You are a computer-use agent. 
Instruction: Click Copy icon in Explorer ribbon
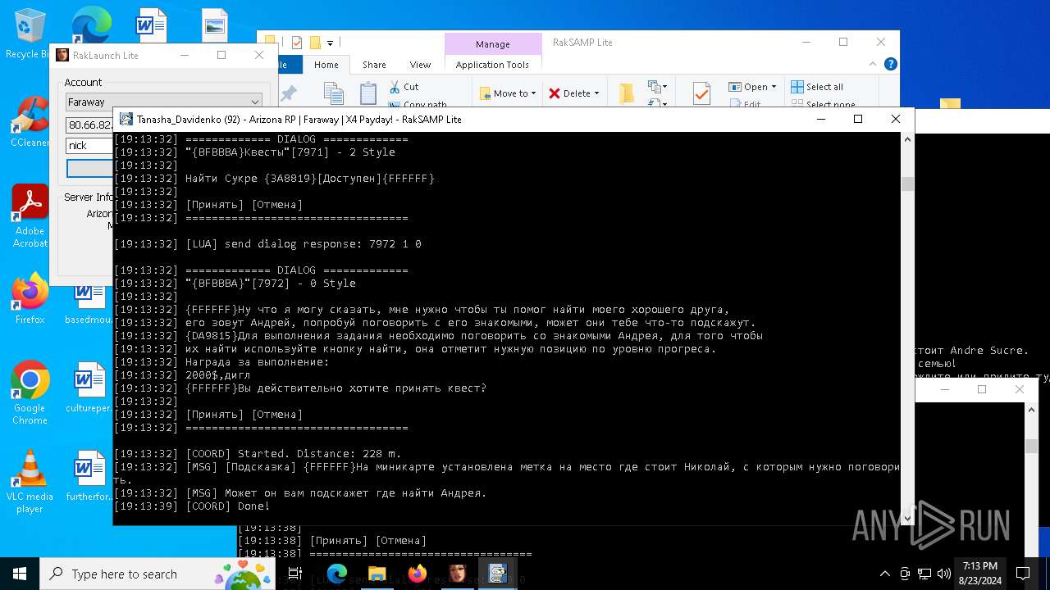point(333,93)
